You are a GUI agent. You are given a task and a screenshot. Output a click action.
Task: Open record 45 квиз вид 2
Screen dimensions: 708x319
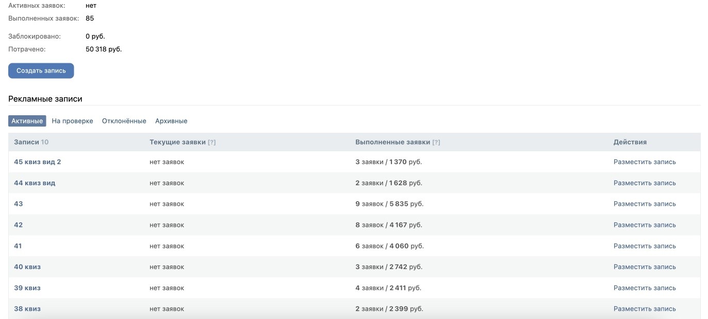click(38, 162)
